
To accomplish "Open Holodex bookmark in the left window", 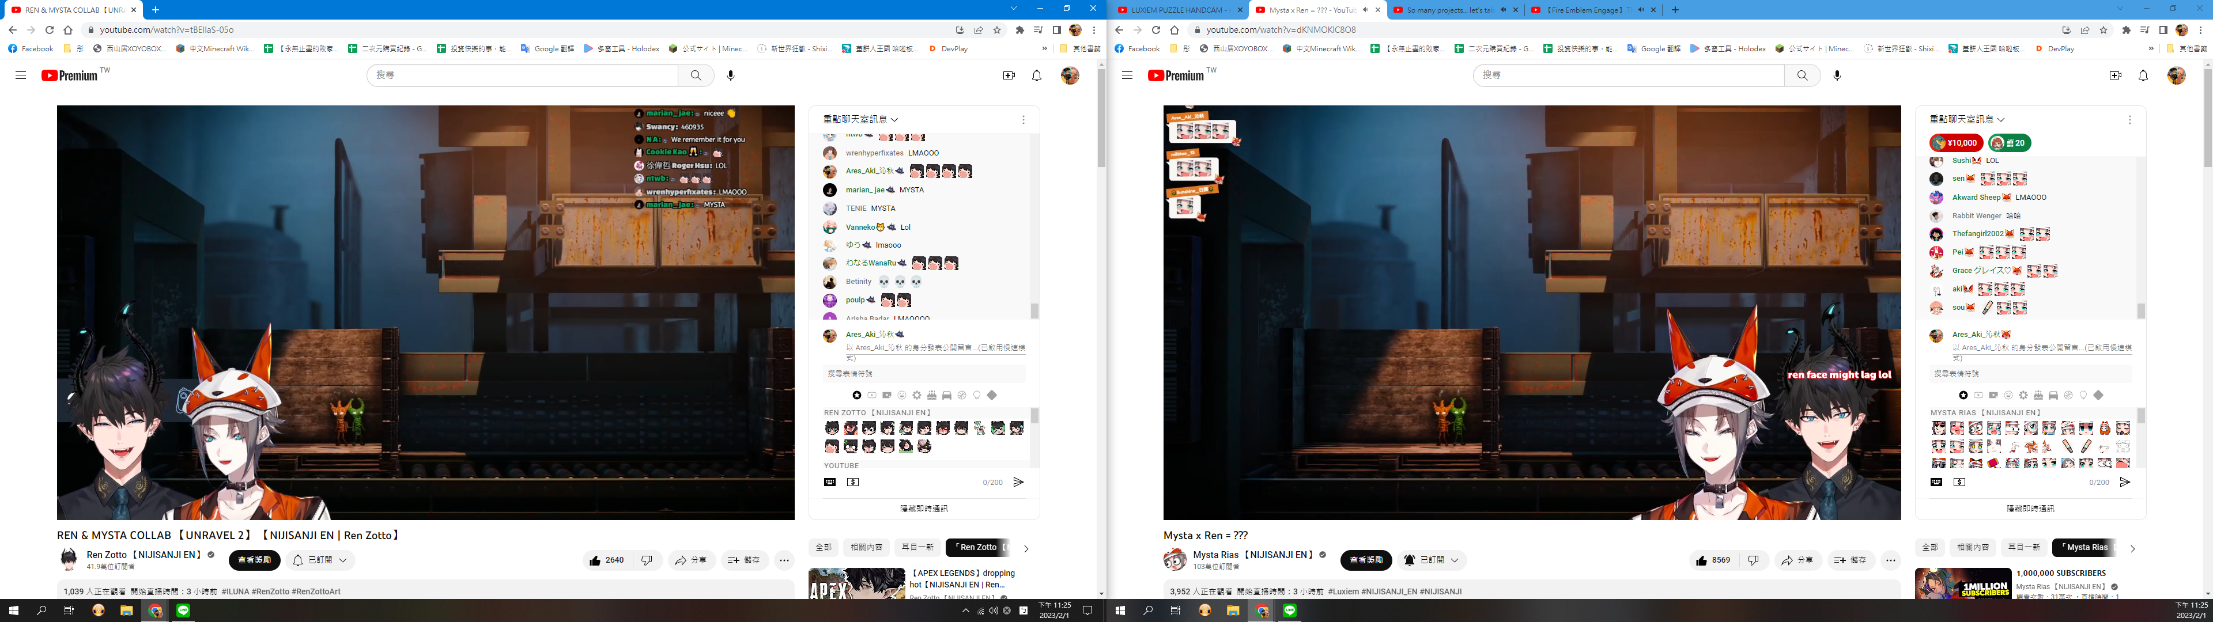I will point(621,49).
